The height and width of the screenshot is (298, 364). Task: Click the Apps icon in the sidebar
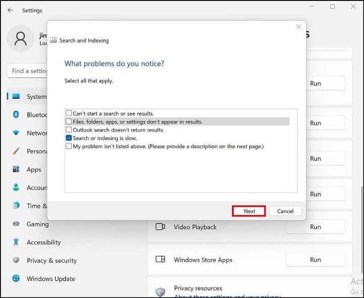click(x=16, y=169)
